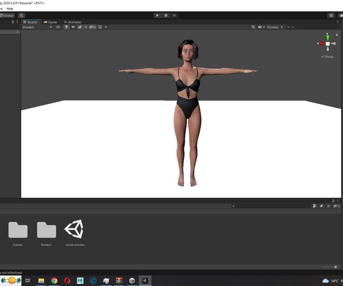Open the Animator tab
This screenshot has height=286, width=343.
pos(73,22)
